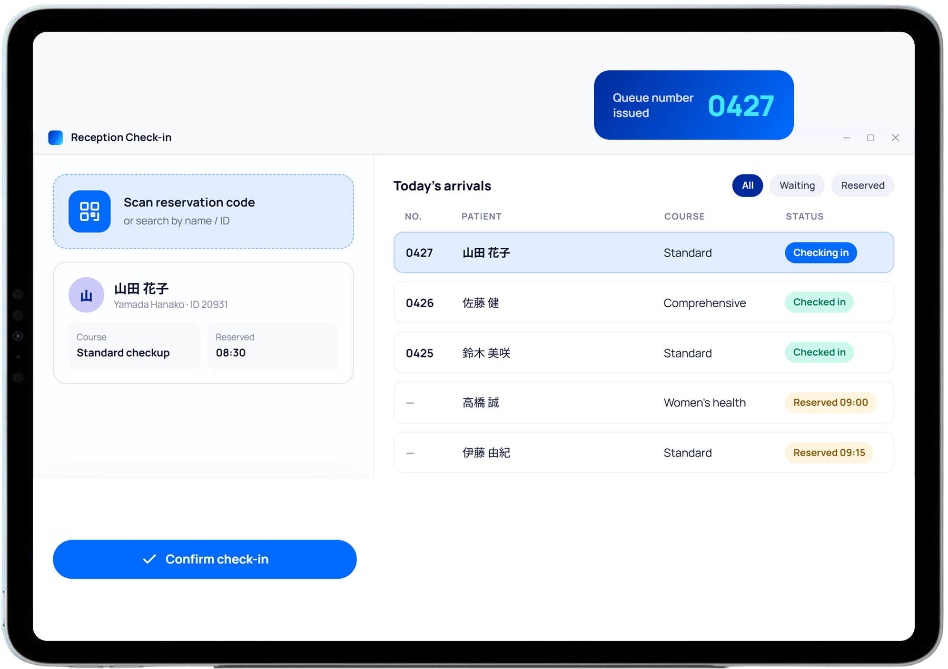
Task: Click the QR scan reservation code icon
Action: pyautogui.click(x=89, y=212)
